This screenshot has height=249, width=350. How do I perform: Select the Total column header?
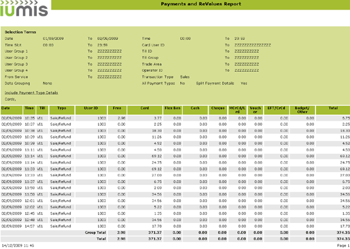point(333,110)
